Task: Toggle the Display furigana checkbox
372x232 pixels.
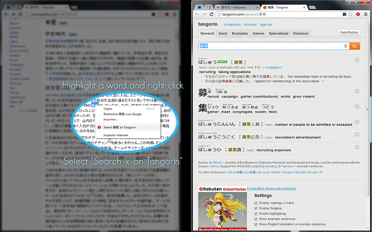Action: pyautogui.click(x=256, y=208)
